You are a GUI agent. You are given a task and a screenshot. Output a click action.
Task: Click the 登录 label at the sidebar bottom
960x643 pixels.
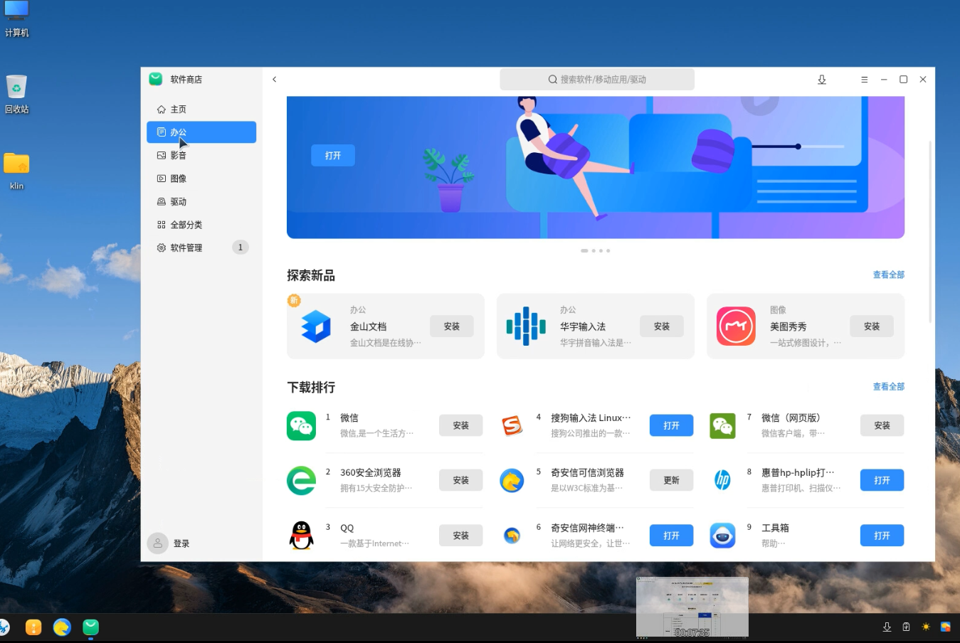tap(181, 543)
